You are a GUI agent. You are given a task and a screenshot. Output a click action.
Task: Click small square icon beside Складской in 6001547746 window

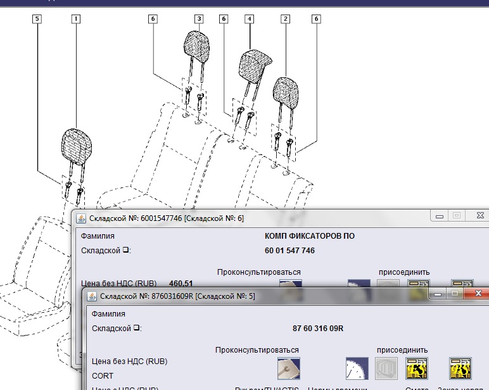(125, 251)
